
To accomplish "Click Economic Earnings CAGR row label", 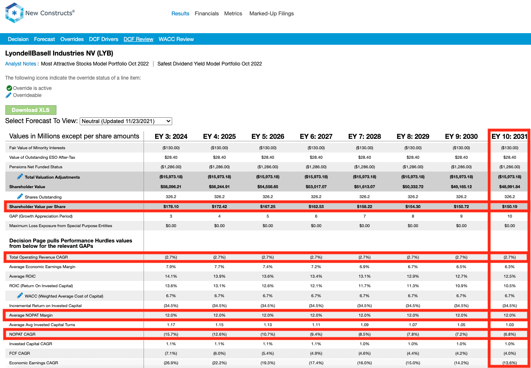I will (34, 363).
